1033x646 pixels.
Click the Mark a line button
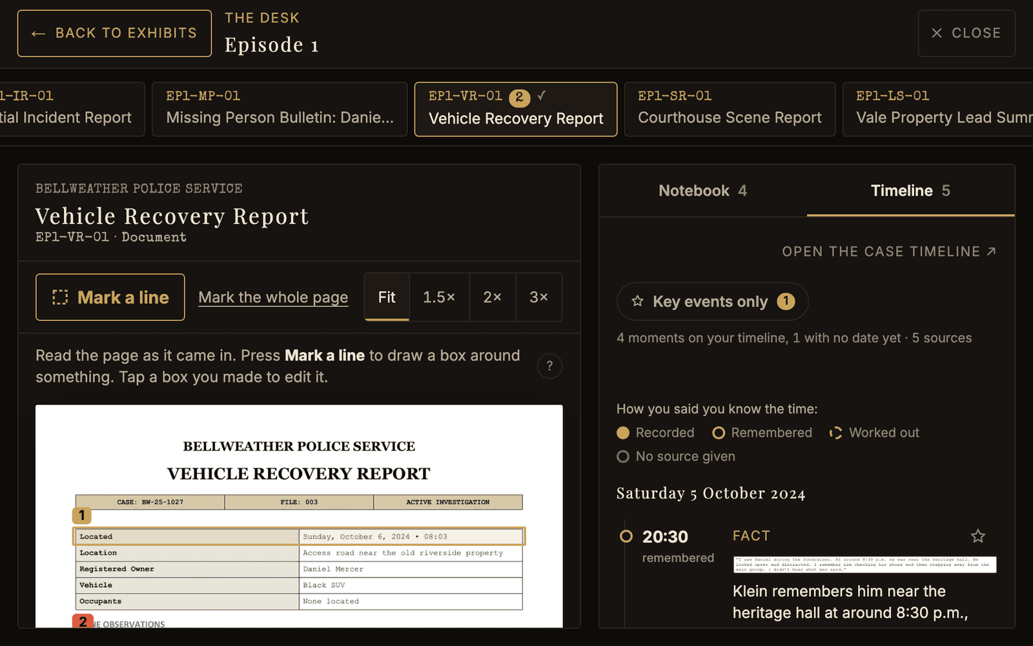click(x=110, y=297)
